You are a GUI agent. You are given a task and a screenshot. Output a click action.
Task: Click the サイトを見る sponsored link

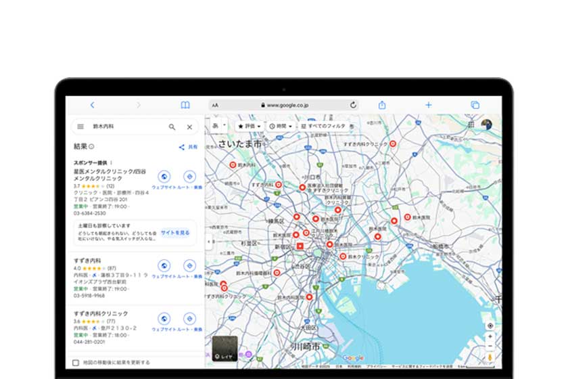175,233
